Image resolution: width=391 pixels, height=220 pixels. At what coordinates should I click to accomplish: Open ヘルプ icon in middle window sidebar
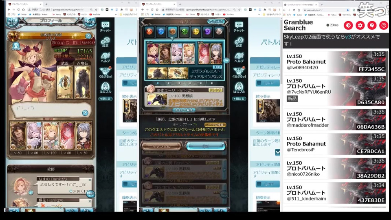tap(239, 57)
